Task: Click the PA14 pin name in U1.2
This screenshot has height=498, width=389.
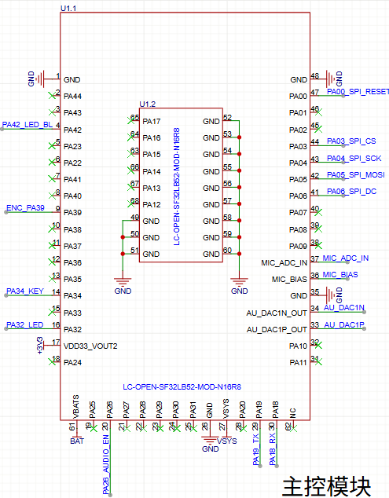Action: click(x=152, y=171)
